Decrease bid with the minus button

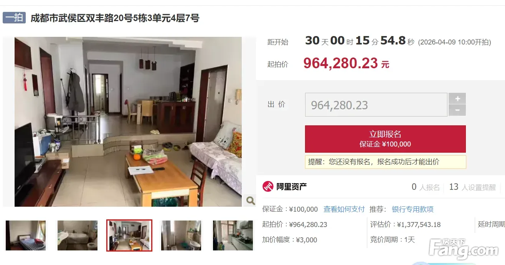pyautogui.click(x=457, y=110)
